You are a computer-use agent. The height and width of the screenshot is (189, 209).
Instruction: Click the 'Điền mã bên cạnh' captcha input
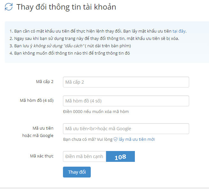click(84, 156)
